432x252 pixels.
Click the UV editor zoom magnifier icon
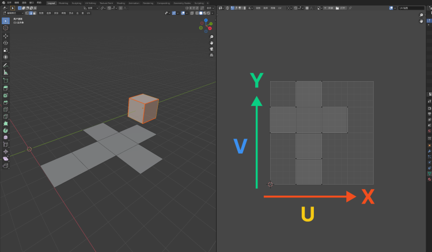click(x=421, y=15)
